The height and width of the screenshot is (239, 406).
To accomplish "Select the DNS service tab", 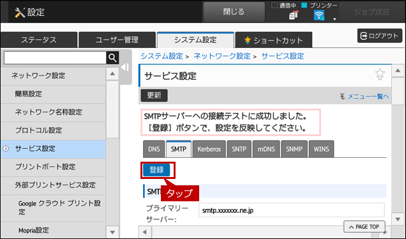I will click(154, 149).
